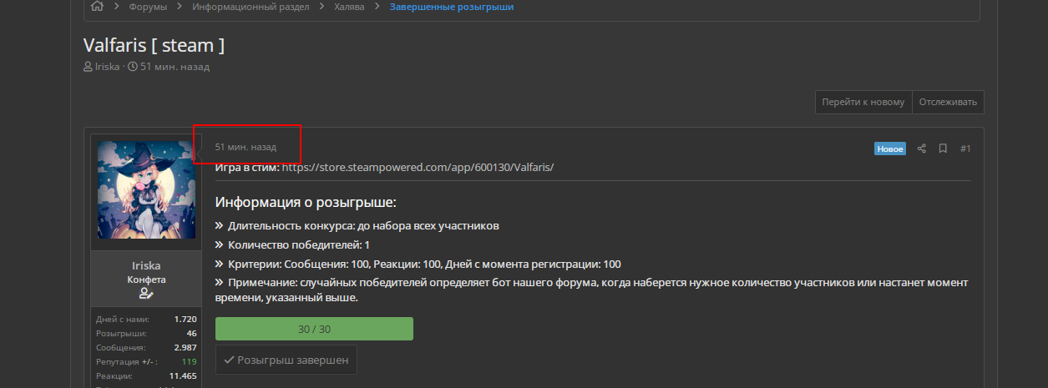1048x388 pixels.
Task: Bookmark the post with the bookmark icon
Action: click(943, 149)
